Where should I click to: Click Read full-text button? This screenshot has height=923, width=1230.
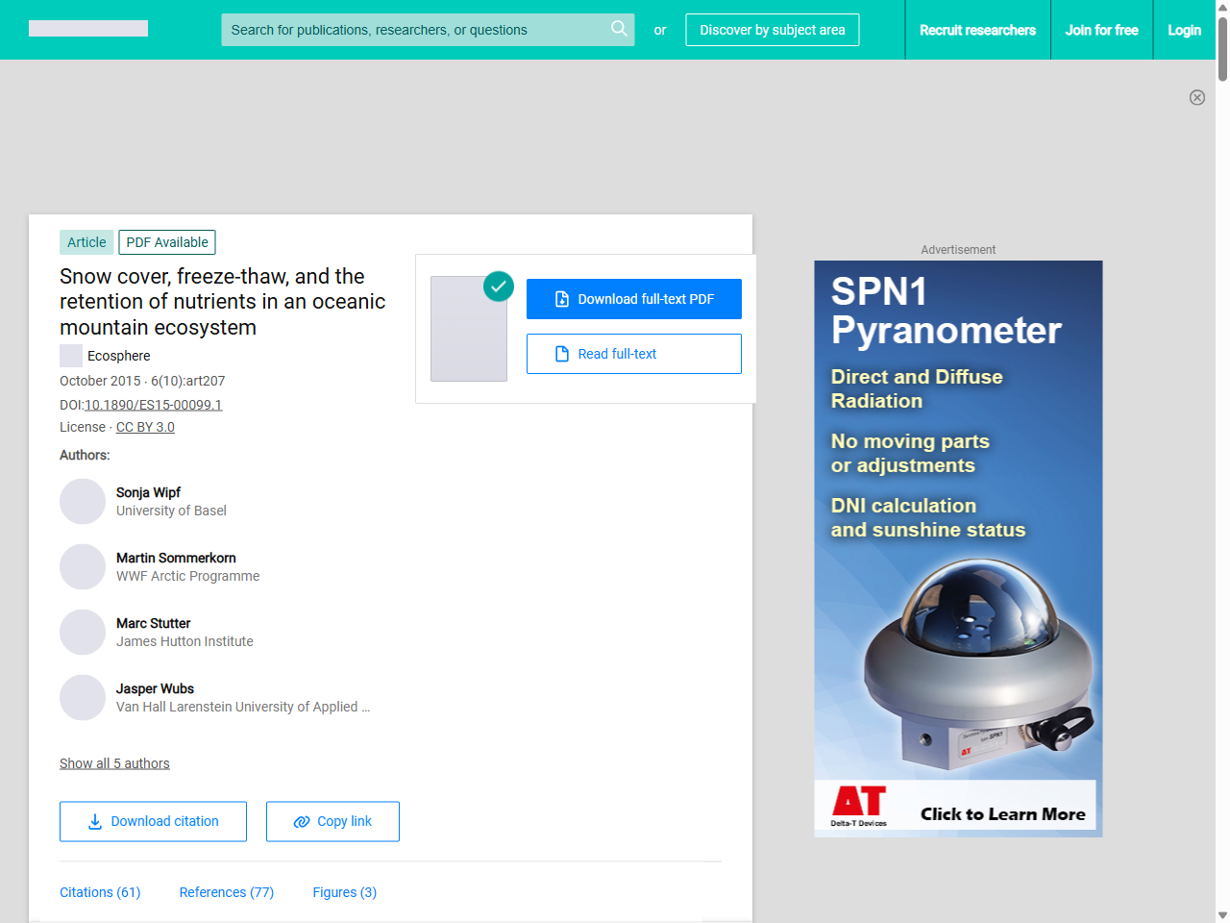point(634,354)
